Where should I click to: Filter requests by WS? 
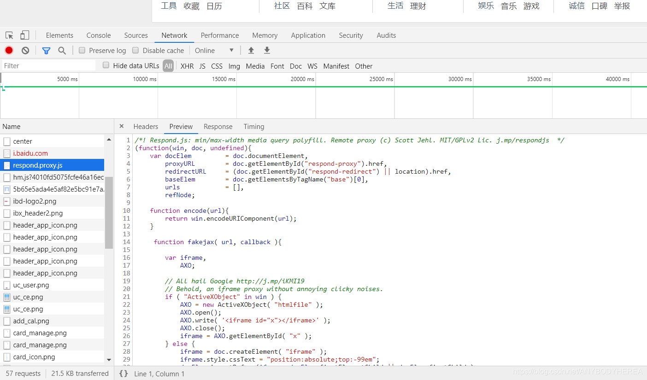(312, 66)
